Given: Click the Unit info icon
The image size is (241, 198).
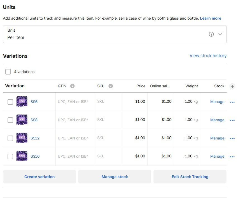Looking at the screenshot, I should pos(211,34).
